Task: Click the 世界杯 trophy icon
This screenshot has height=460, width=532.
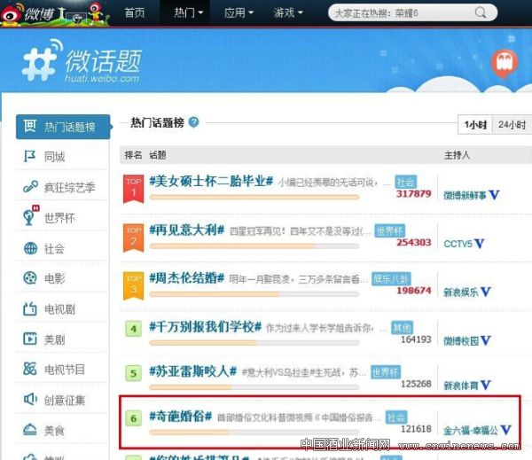Action: coord(29,217)
